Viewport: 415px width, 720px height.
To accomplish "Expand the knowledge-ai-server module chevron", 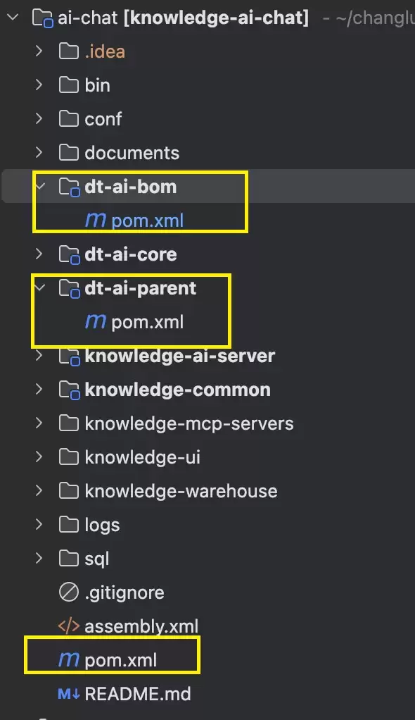I will (x=39, y=355).
